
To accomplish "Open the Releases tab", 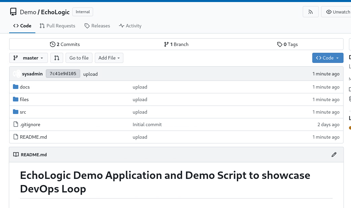I will click(x=98, y=26).
